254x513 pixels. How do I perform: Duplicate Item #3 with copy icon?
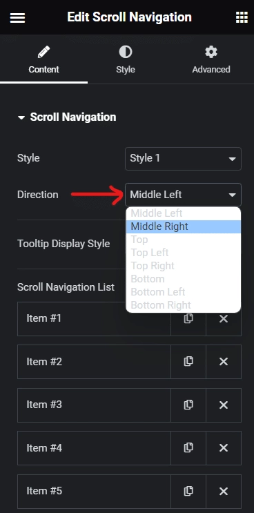(188, 405)
